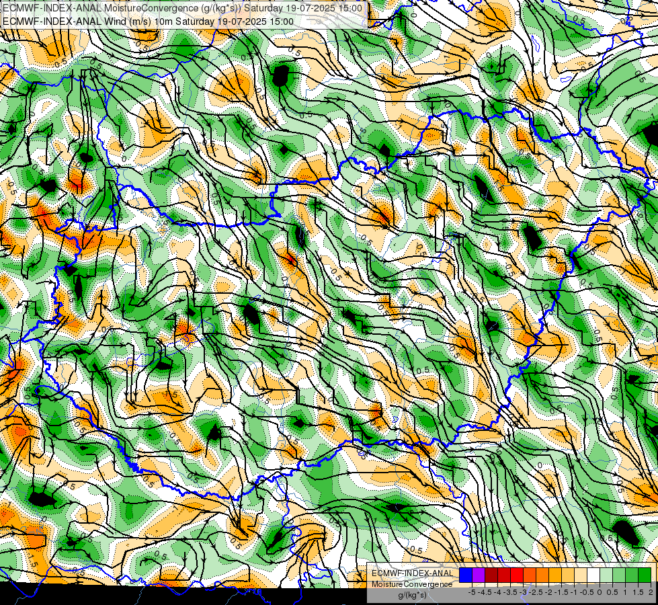
Task: Click the 2 legend scale tick label
Action: pyautogui.click(x=651, y=592)
